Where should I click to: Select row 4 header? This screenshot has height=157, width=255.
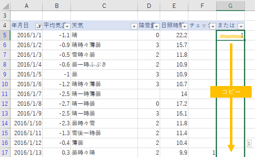click(5, 25)
